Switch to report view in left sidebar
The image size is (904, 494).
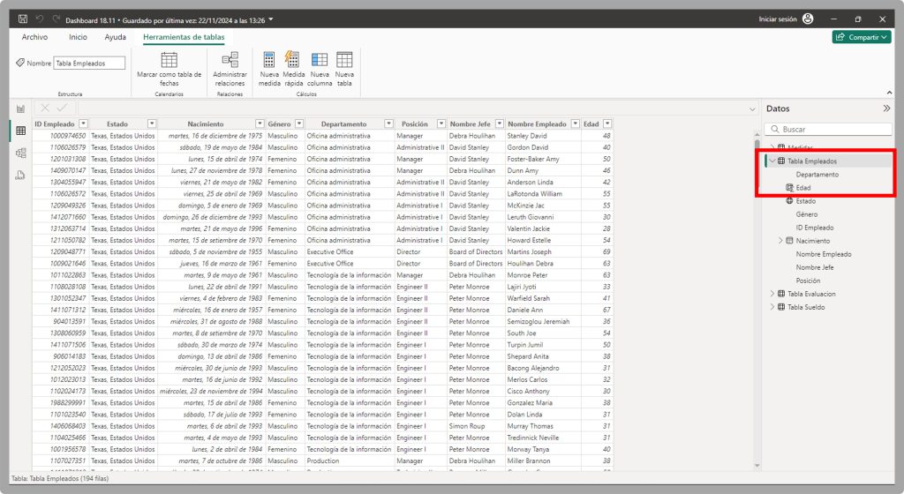pos(20,109)
